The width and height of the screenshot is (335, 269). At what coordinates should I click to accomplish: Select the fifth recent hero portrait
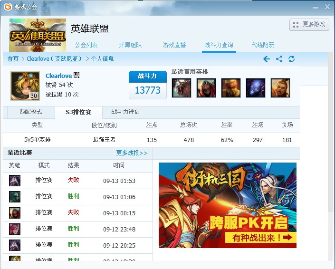280,88
